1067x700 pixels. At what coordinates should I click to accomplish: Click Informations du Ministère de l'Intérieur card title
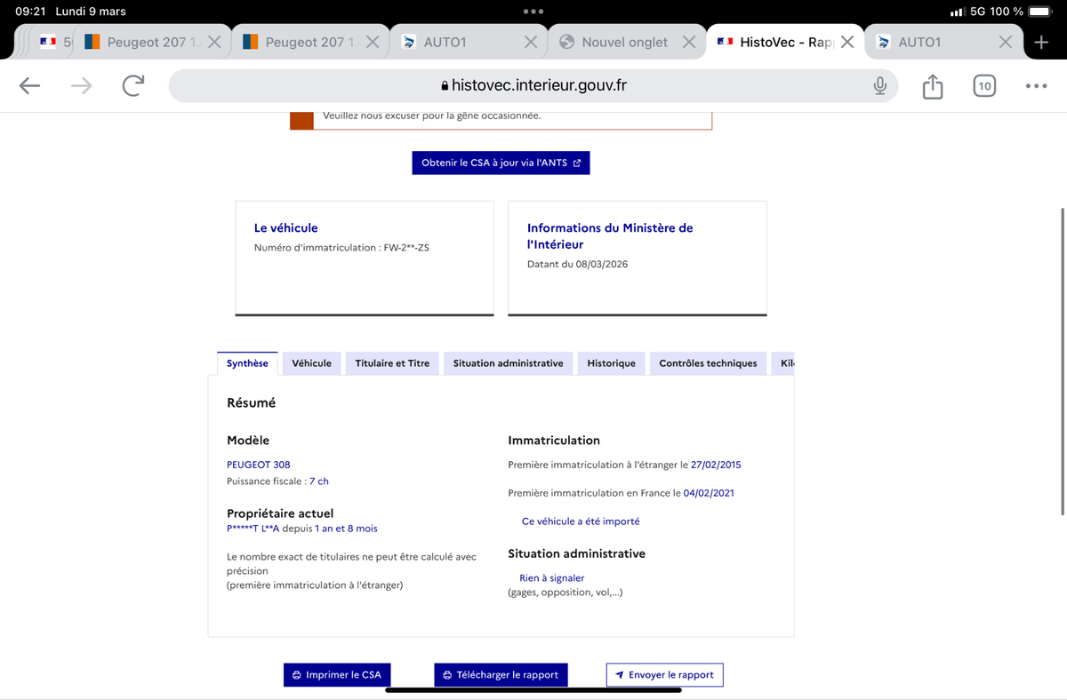pyautogui.click(x=610, y=236)
